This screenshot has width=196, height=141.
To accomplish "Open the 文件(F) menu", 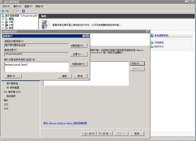I will [x=6, y=6].
